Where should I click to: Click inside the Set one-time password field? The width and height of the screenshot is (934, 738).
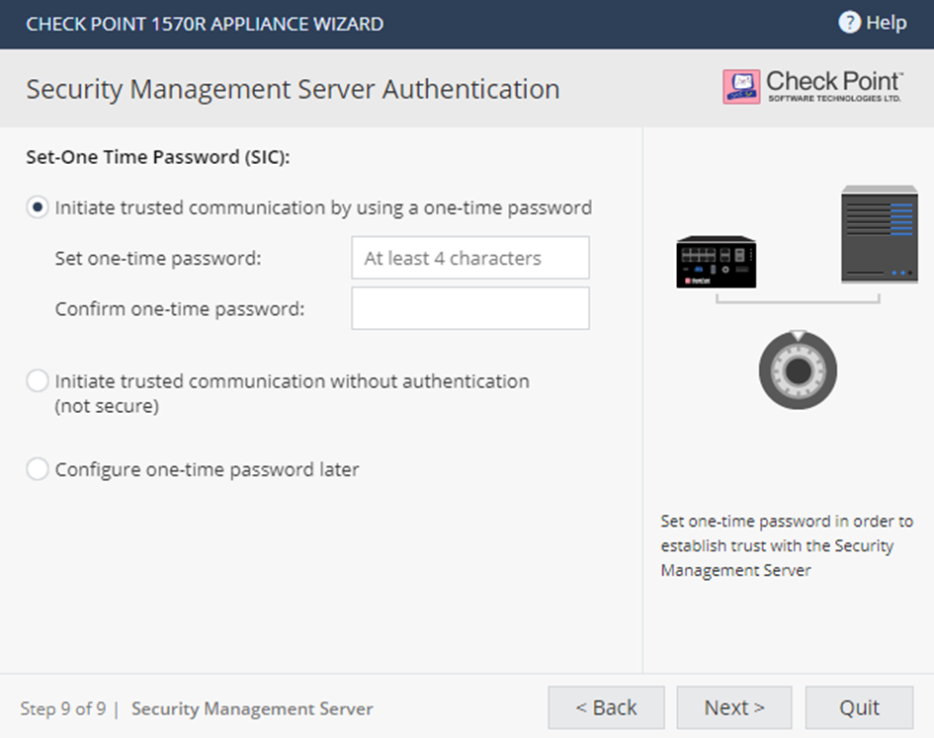pyautogui.click(x=469, y=258)
